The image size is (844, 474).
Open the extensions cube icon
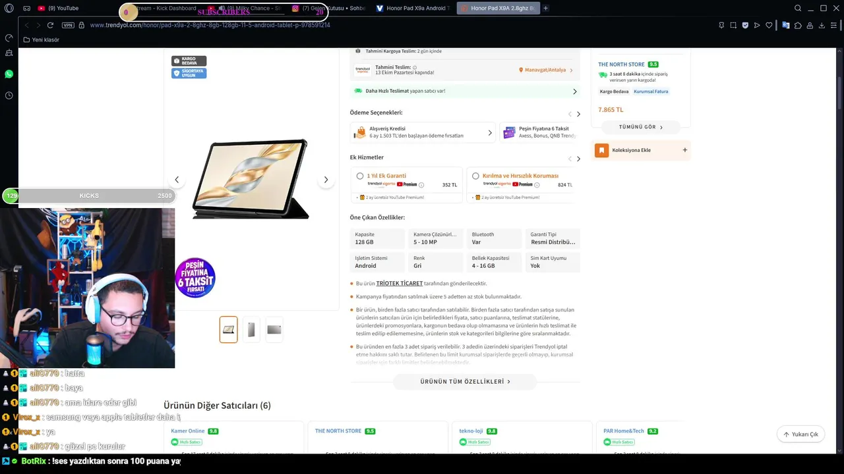click(x=798, y=25)
